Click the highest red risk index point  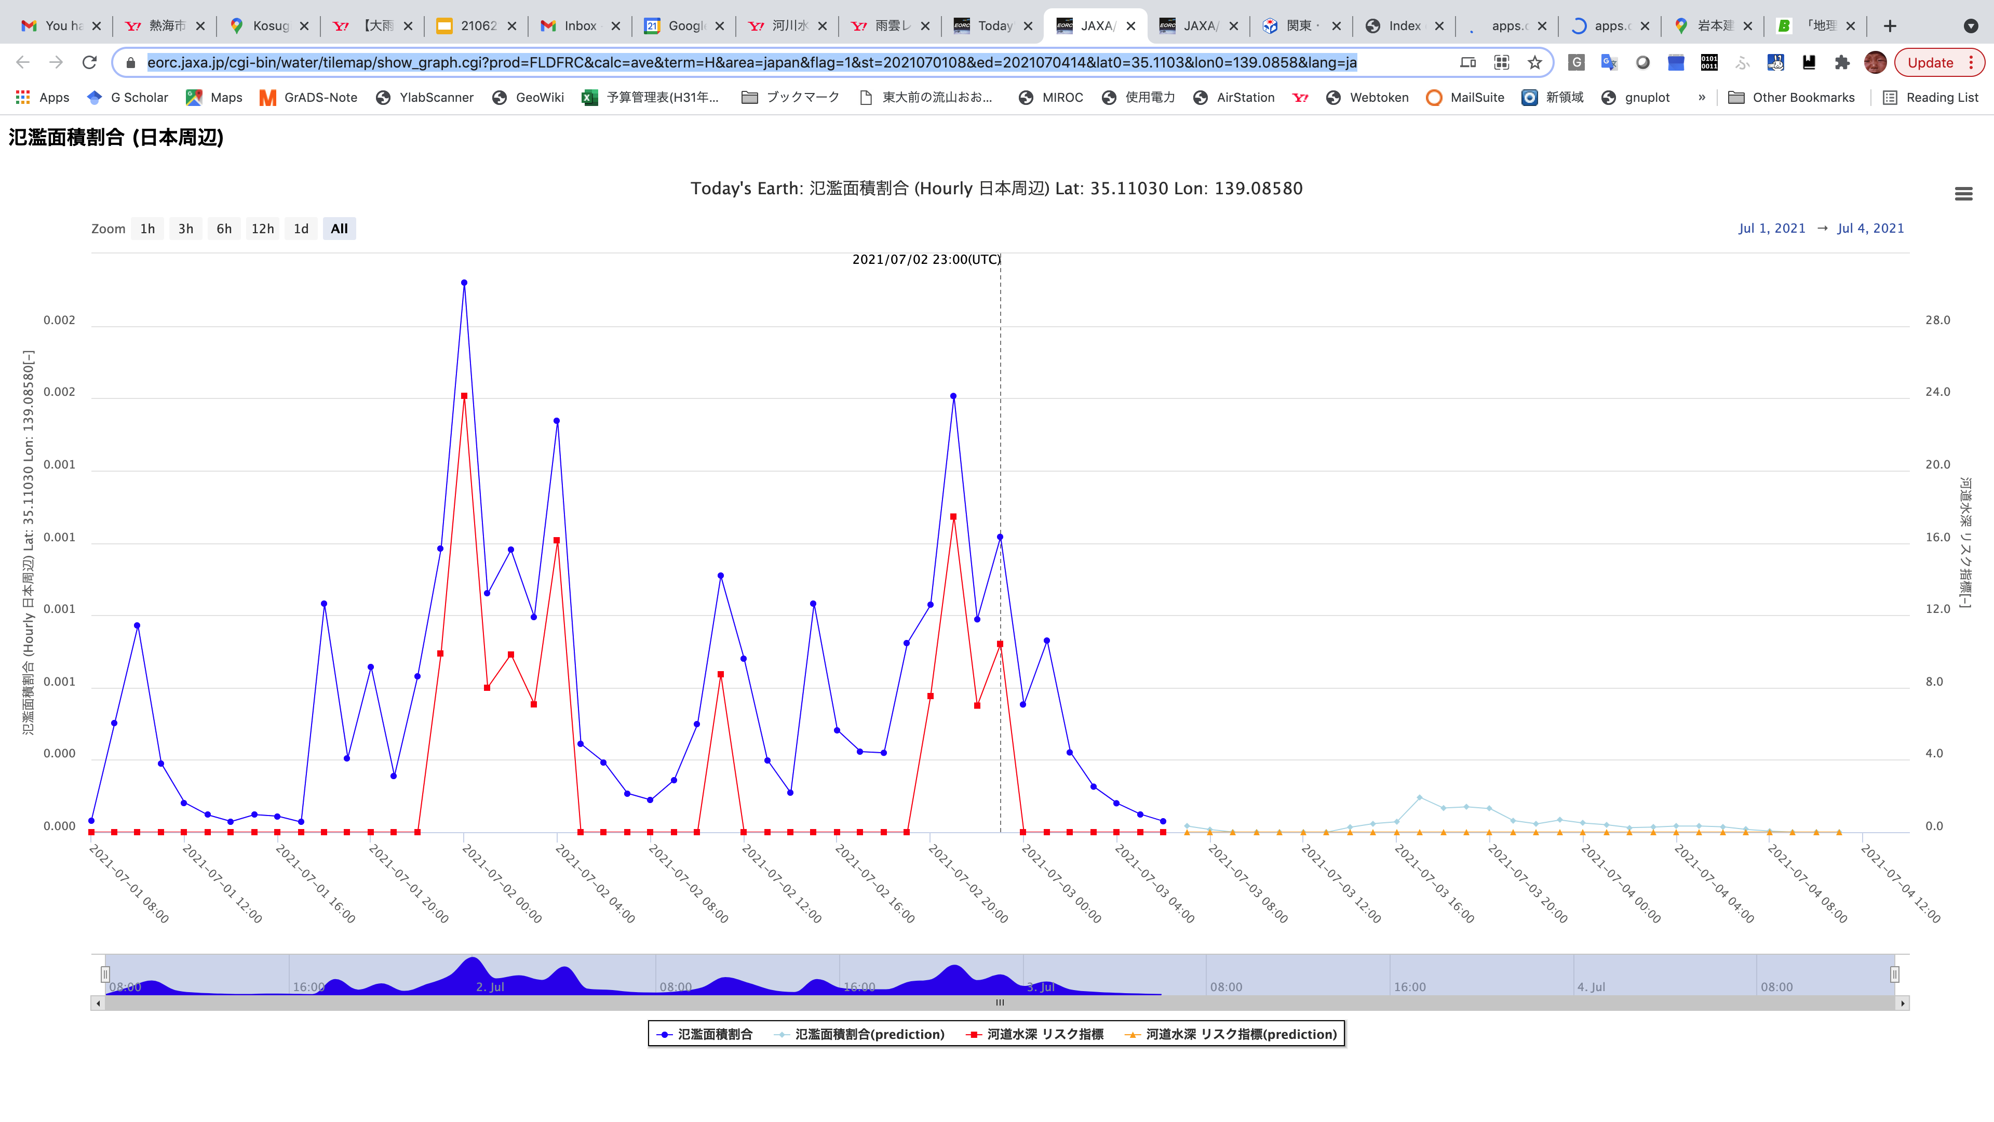point(464,396)
